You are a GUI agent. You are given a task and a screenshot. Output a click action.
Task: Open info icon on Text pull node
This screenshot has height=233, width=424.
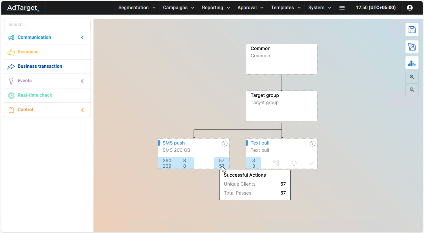click(313, 144)
